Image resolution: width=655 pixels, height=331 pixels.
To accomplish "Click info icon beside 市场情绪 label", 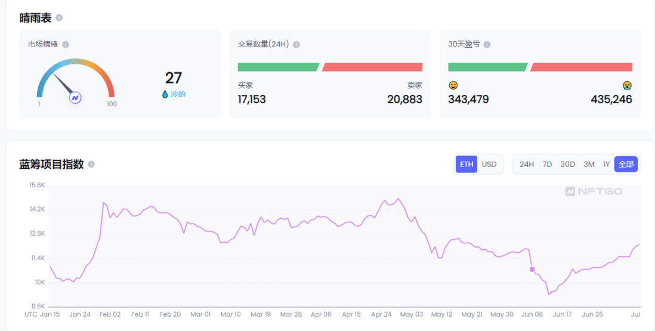I will pos(66,44).
